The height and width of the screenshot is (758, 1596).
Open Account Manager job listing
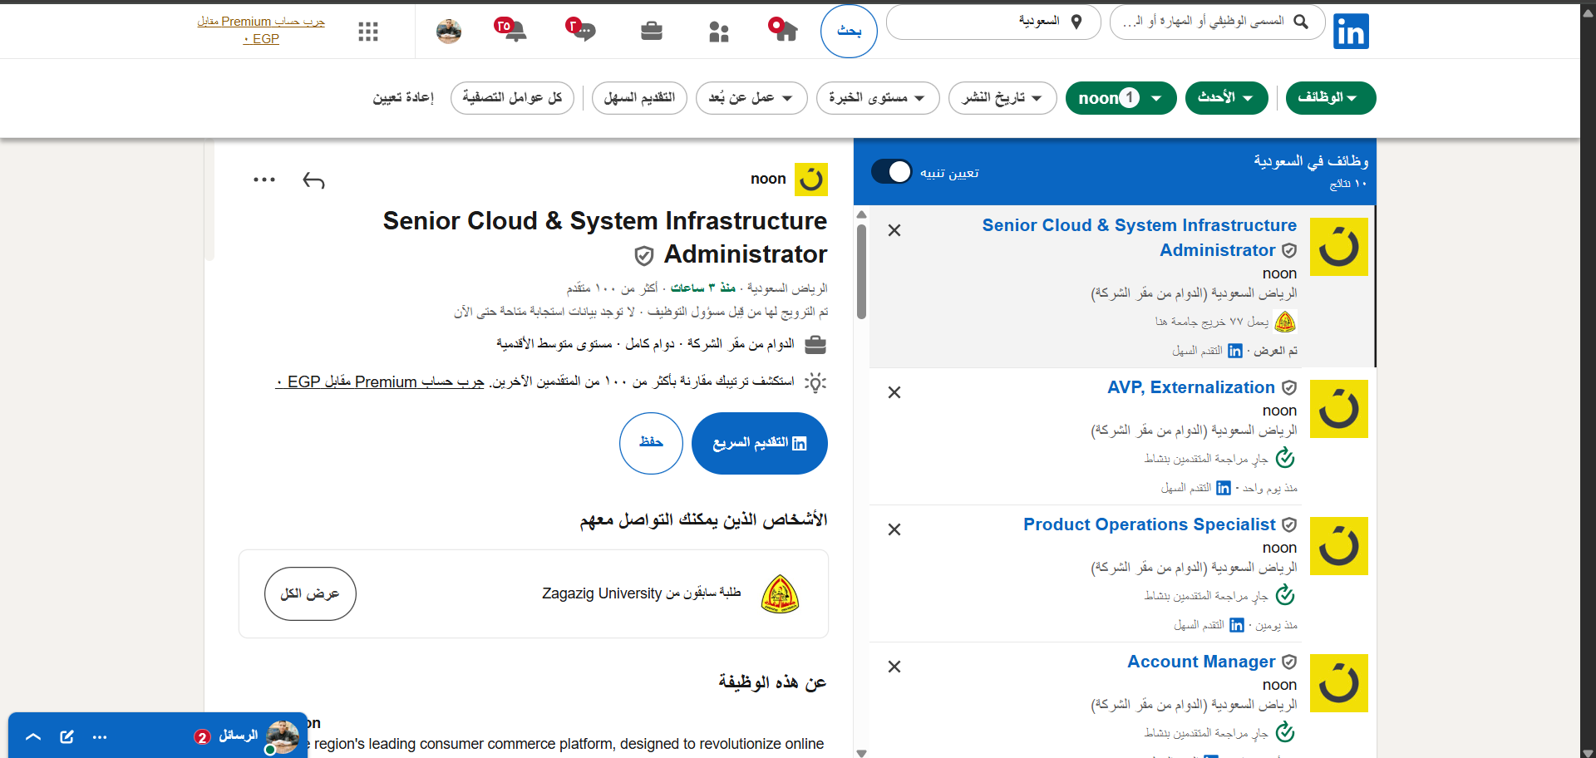point(1201,662)
